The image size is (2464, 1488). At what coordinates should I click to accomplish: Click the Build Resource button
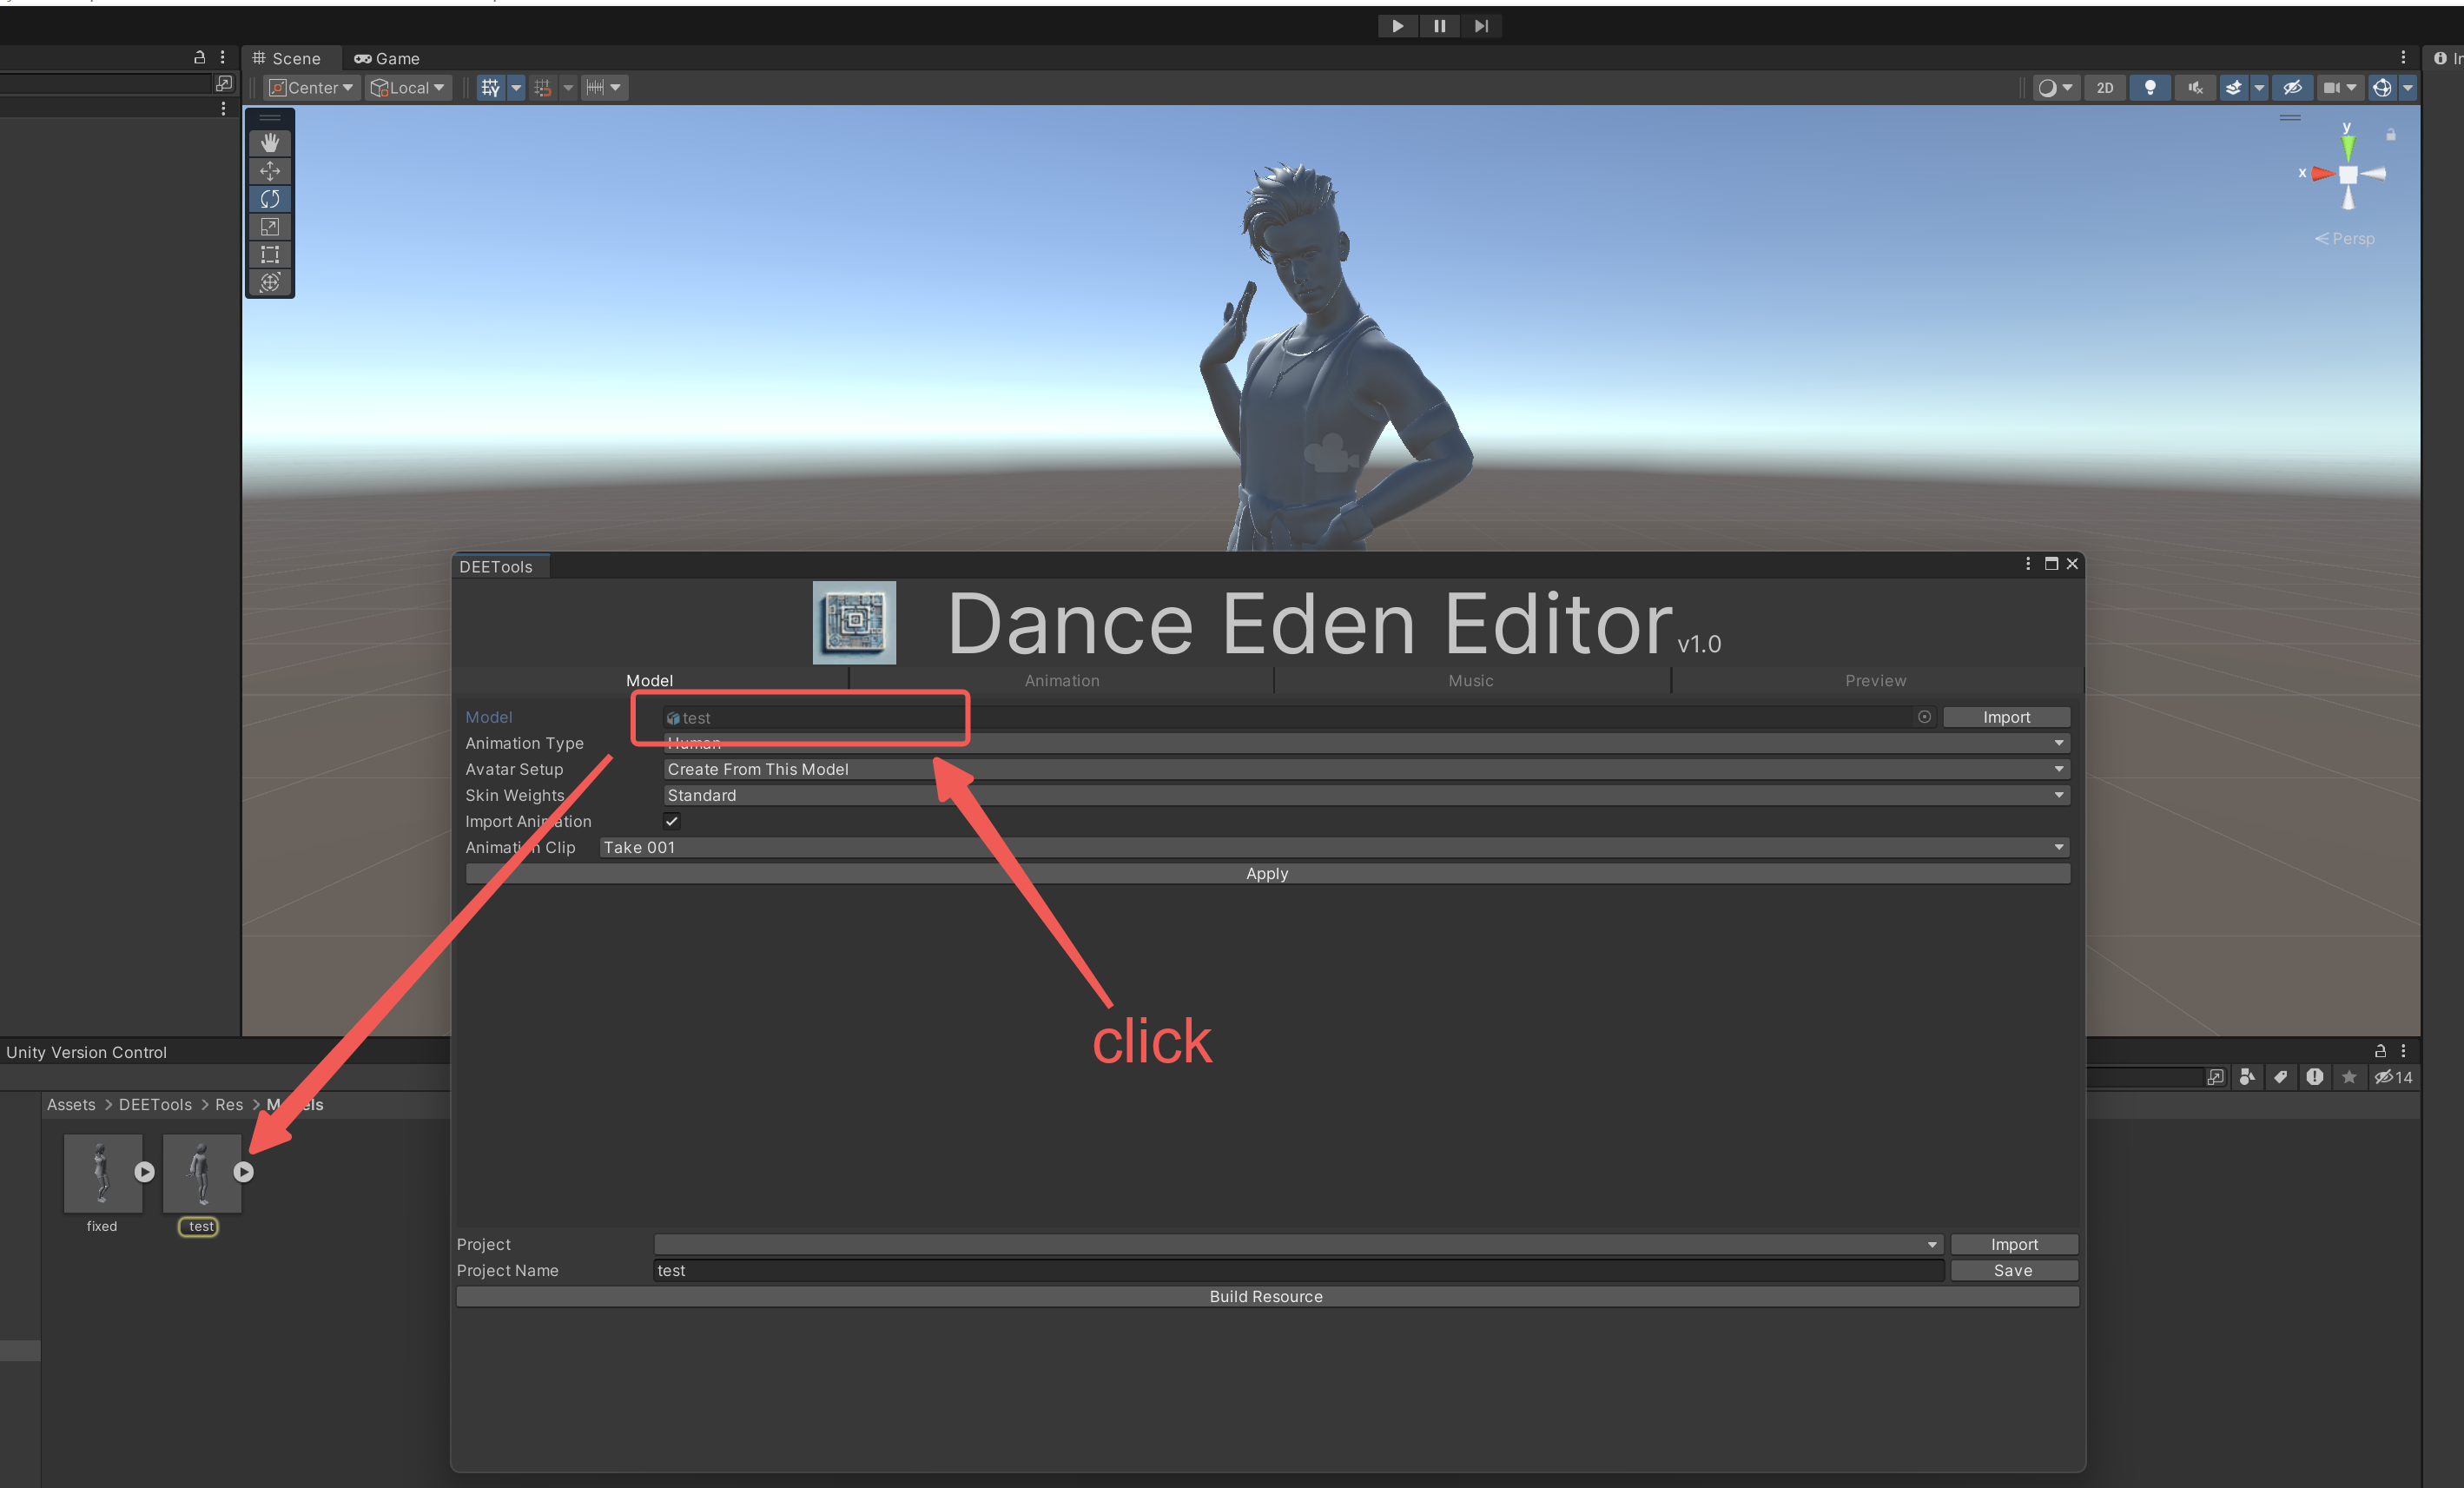click(x=1267, y=1296)
